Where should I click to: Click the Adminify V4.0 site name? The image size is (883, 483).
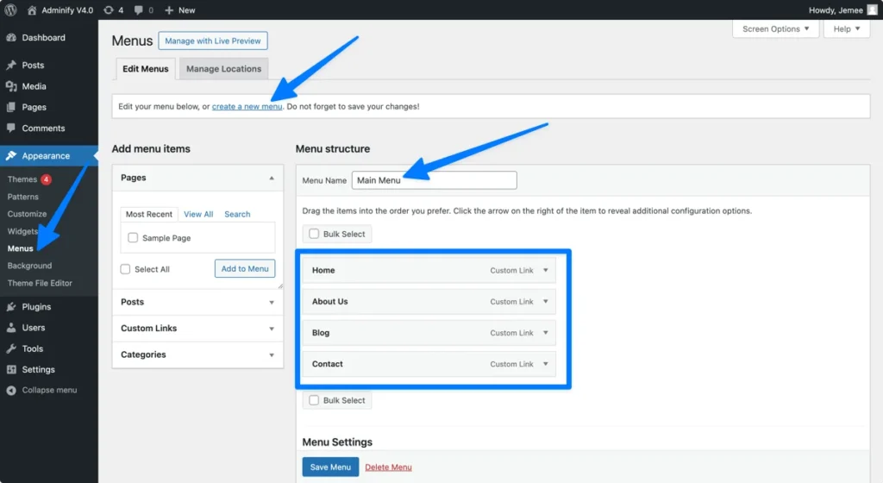pyautogui.click(x=67, y=10)
